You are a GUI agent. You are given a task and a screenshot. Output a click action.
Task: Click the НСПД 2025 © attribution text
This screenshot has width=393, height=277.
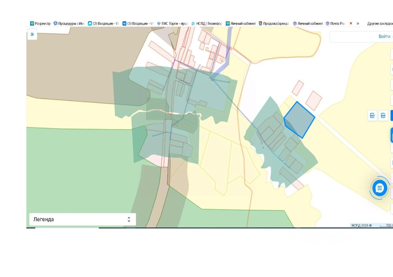pyautogui.click(x=362, y=225)
